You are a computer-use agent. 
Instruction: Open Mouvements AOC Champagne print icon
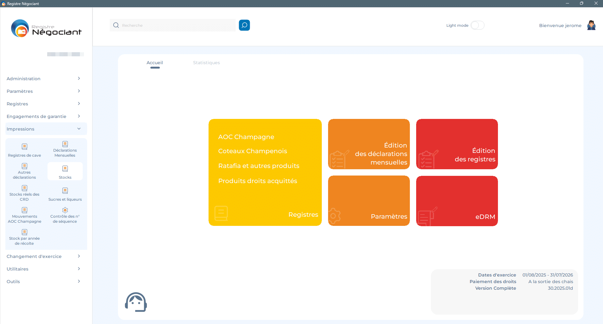pyautogui.click(x=24, y=210)
